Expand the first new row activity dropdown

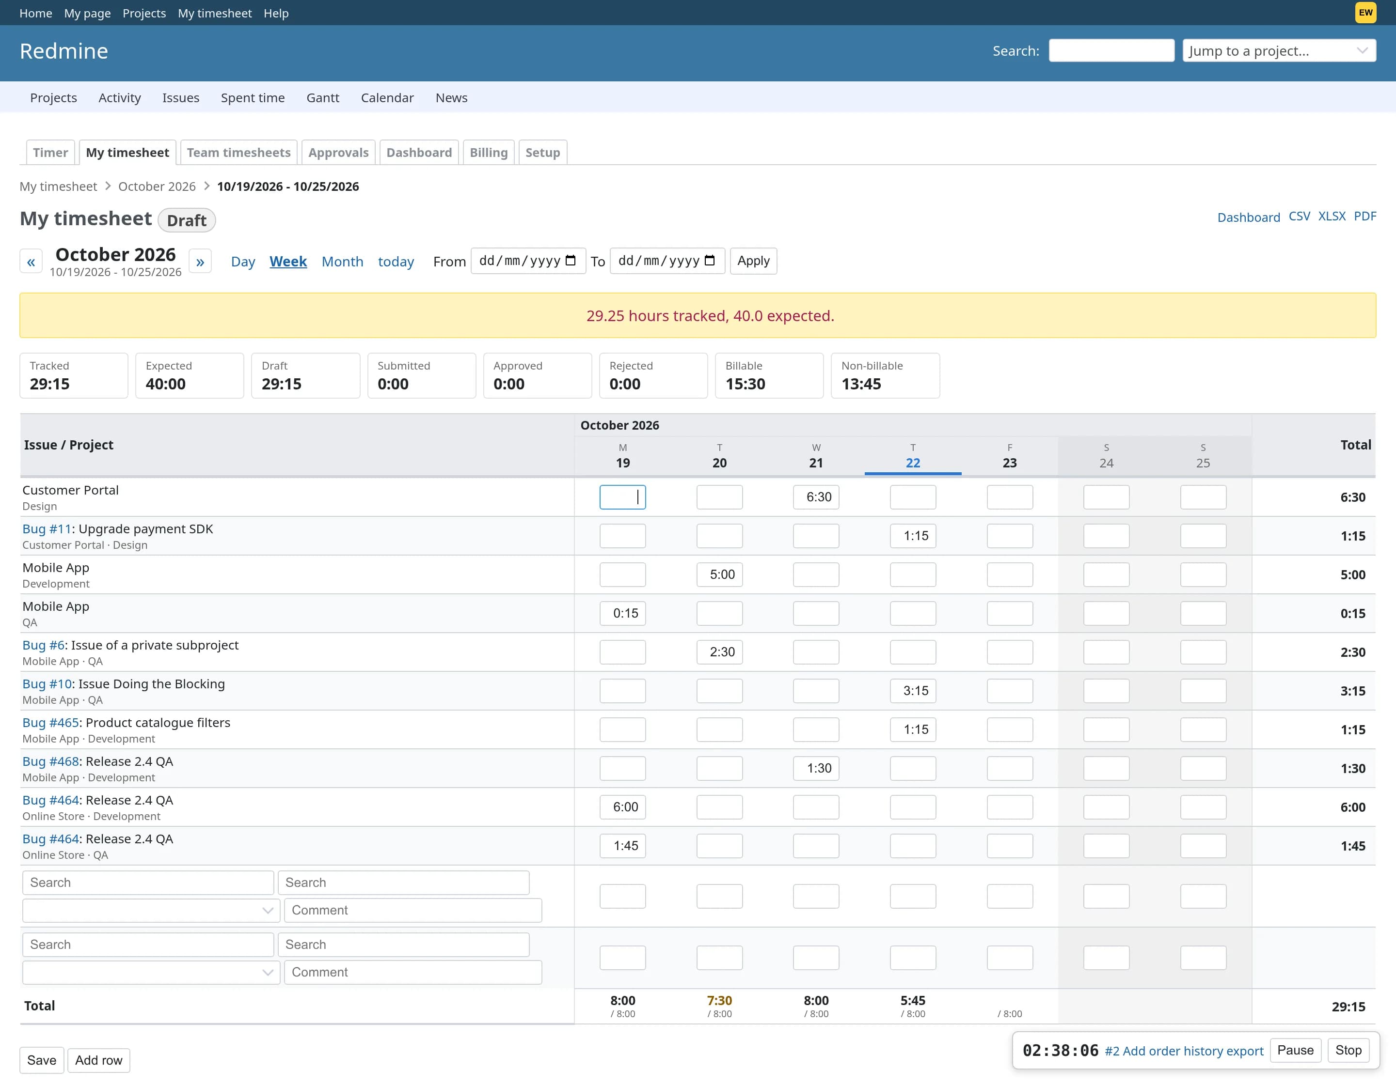pos(151,910)
